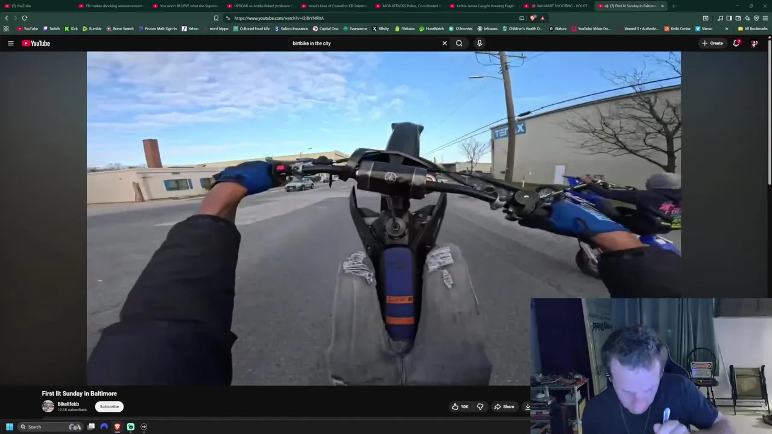
Task: Switch to 'UPROAR as Antifa-linked professor' tab
Action: 259,6
